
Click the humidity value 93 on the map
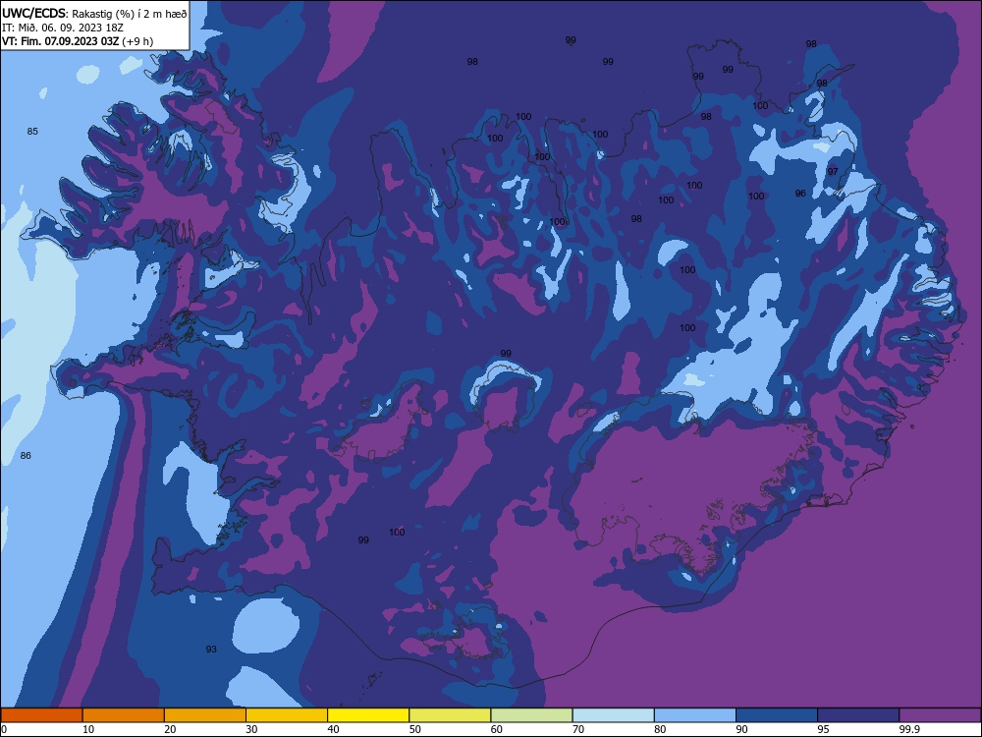211,650
